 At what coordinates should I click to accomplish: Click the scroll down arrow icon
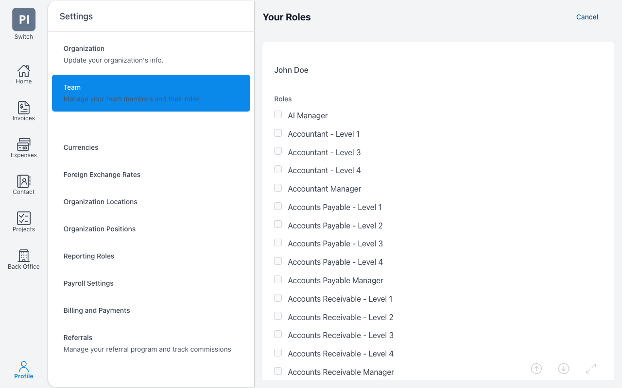click(564, 369)
